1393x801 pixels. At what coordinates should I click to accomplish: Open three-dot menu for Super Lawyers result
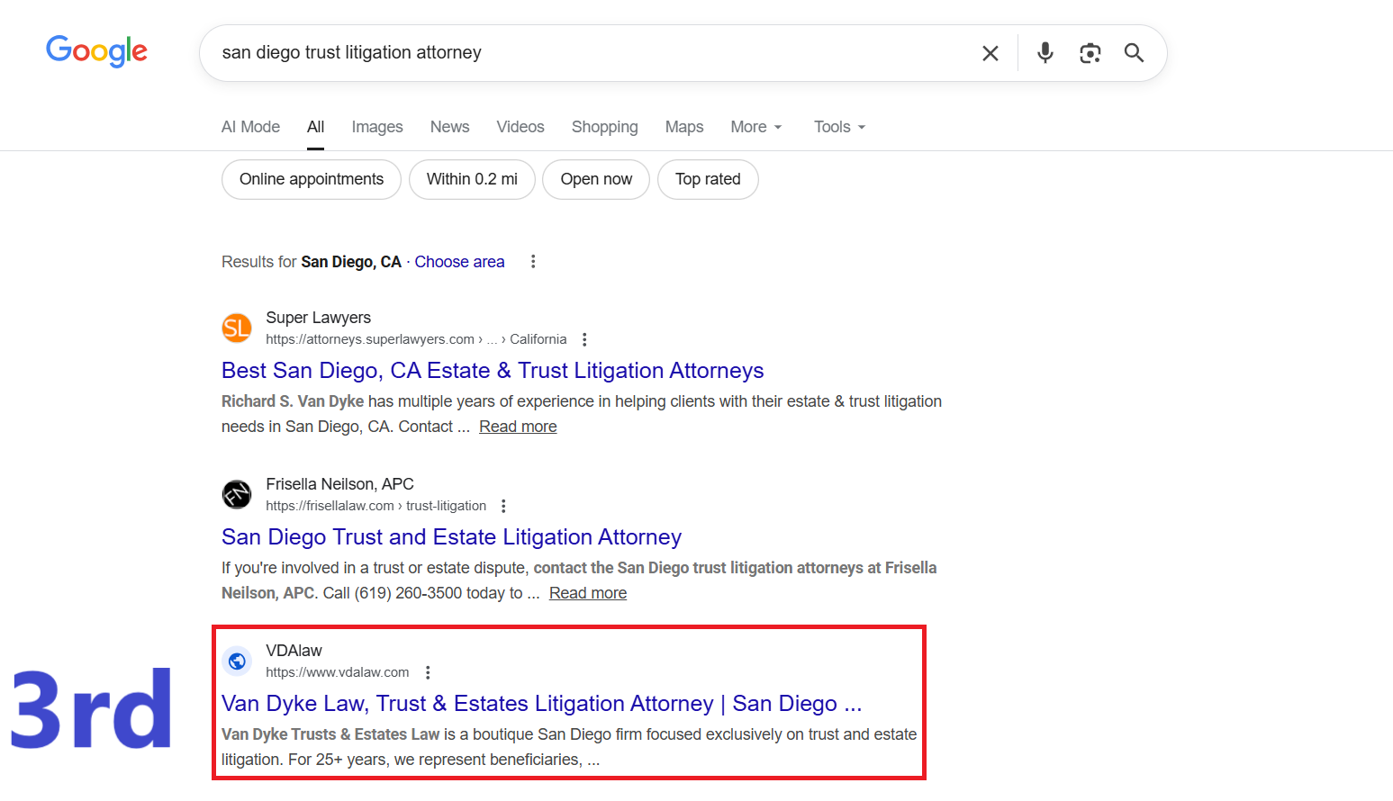tap(584, 339)
